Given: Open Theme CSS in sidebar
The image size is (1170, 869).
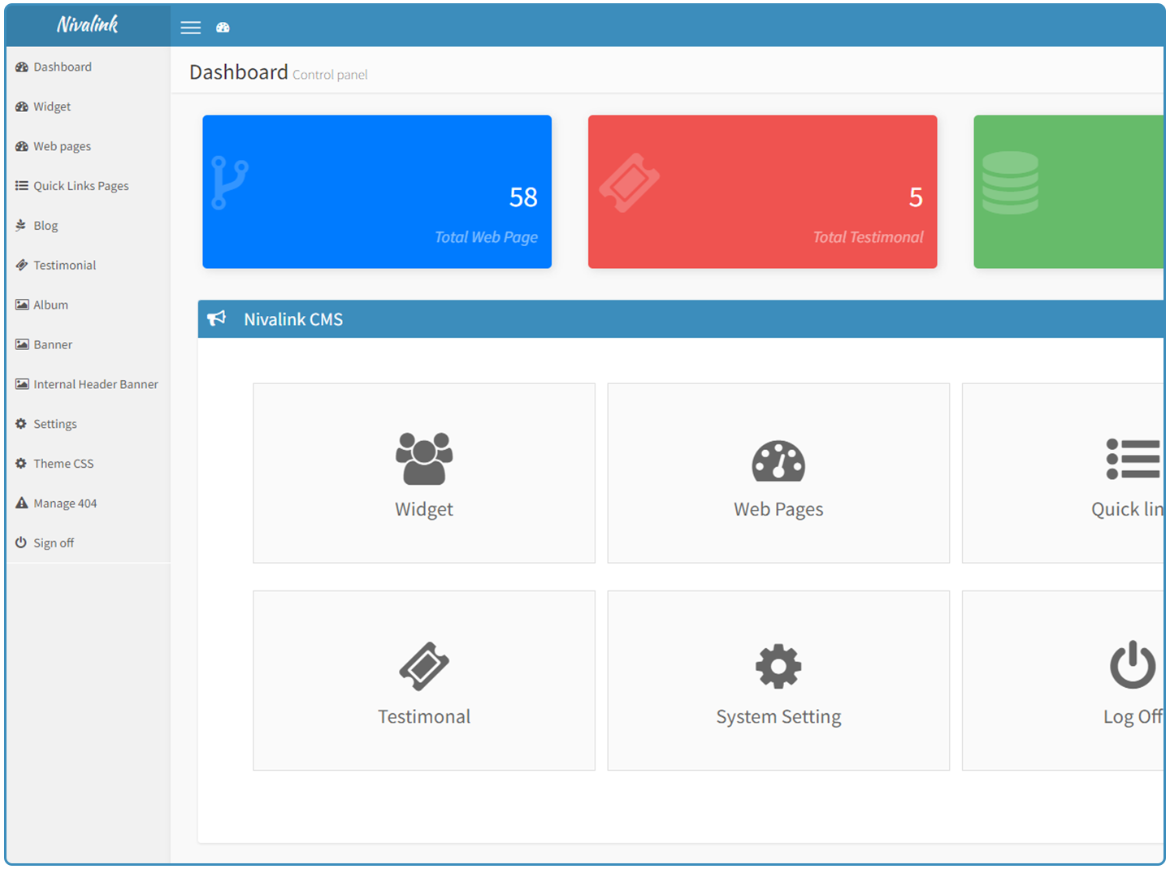Looking at the screenshot, I should (63, 464).
